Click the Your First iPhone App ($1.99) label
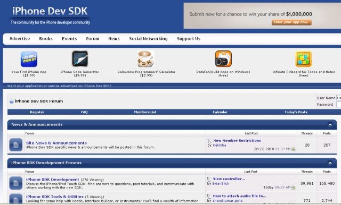The height and width of the screenshot is (205, 341). [x=29, y=73]
